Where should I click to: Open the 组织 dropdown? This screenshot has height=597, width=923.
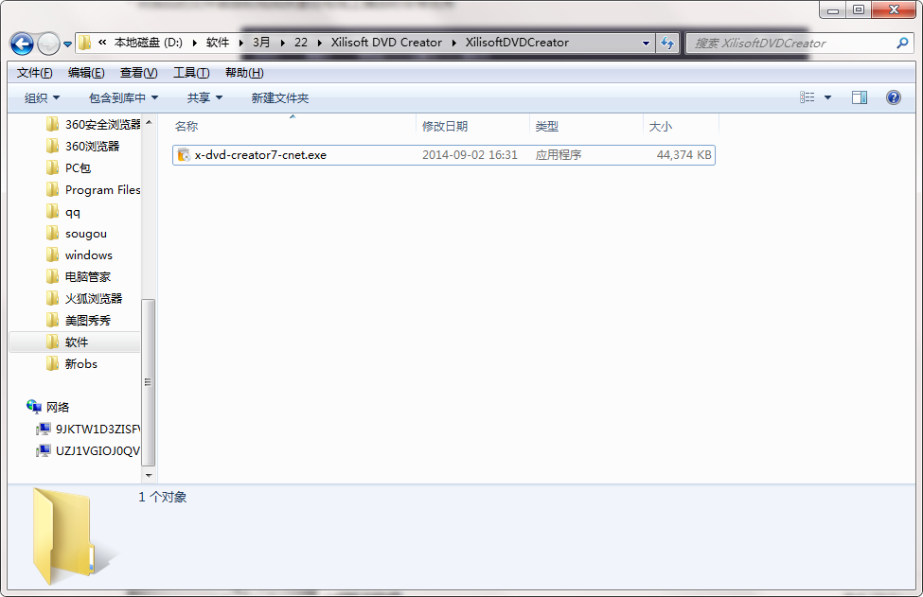pos(42,97)
